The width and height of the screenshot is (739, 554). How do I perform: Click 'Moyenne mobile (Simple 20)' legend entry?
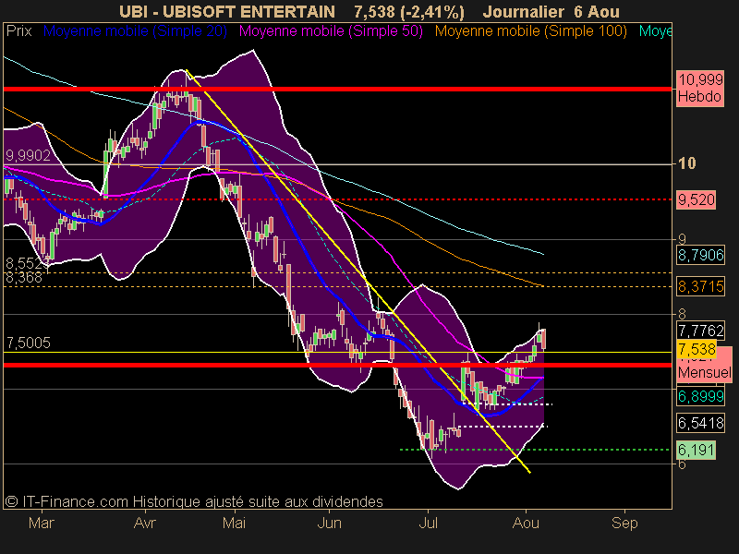[135, 31]
